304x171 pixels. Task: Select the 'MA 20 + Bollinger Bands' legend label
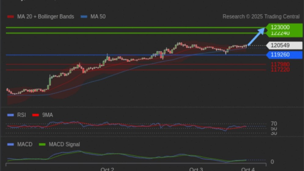45,17
